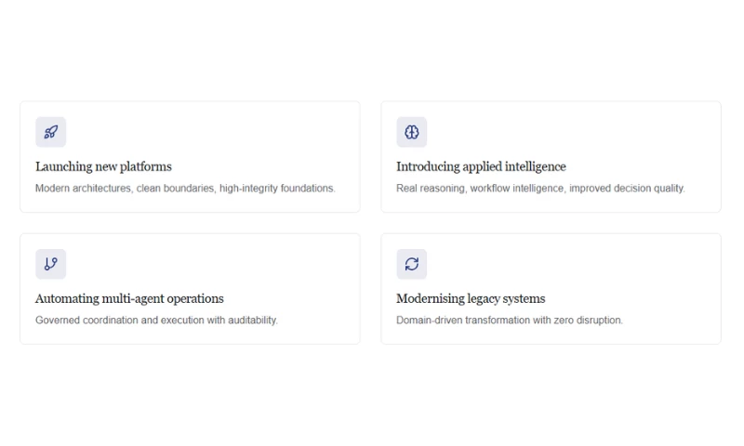Click the git branch icon for multi-agent operations
This screenshot has width=744, height=446.
coord(50,264)
